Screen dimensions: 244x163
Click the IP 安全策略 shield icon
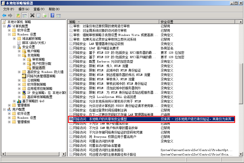click(24, 93)
